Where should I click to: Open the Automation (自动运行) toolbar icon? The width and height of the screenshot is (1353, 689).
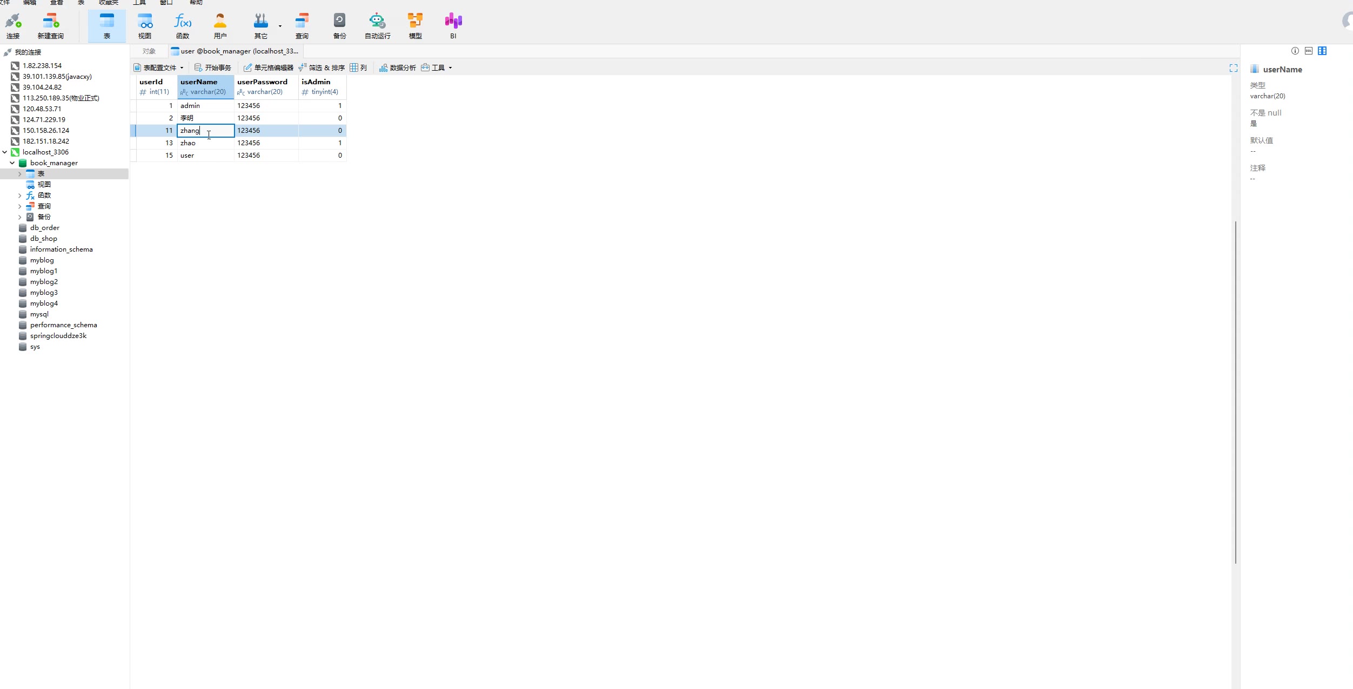[377, 26]
